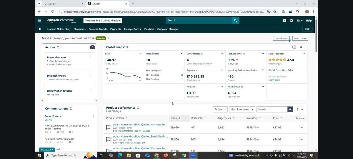Open row action dropdown for £27.99 product
The height and width of the screenshot is (159, 353).
[x=302, y=127]
